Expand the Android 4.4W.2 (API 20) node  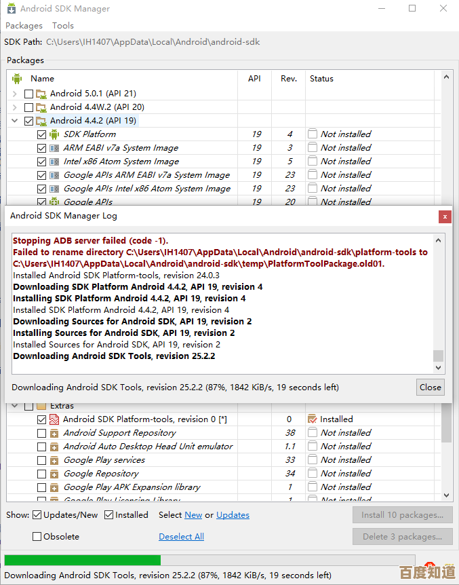pyautogui.click(x=15, y=107)
